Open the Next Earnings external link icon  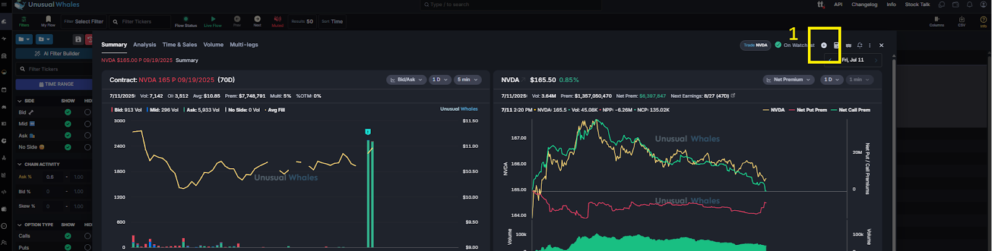coord(733,95)
